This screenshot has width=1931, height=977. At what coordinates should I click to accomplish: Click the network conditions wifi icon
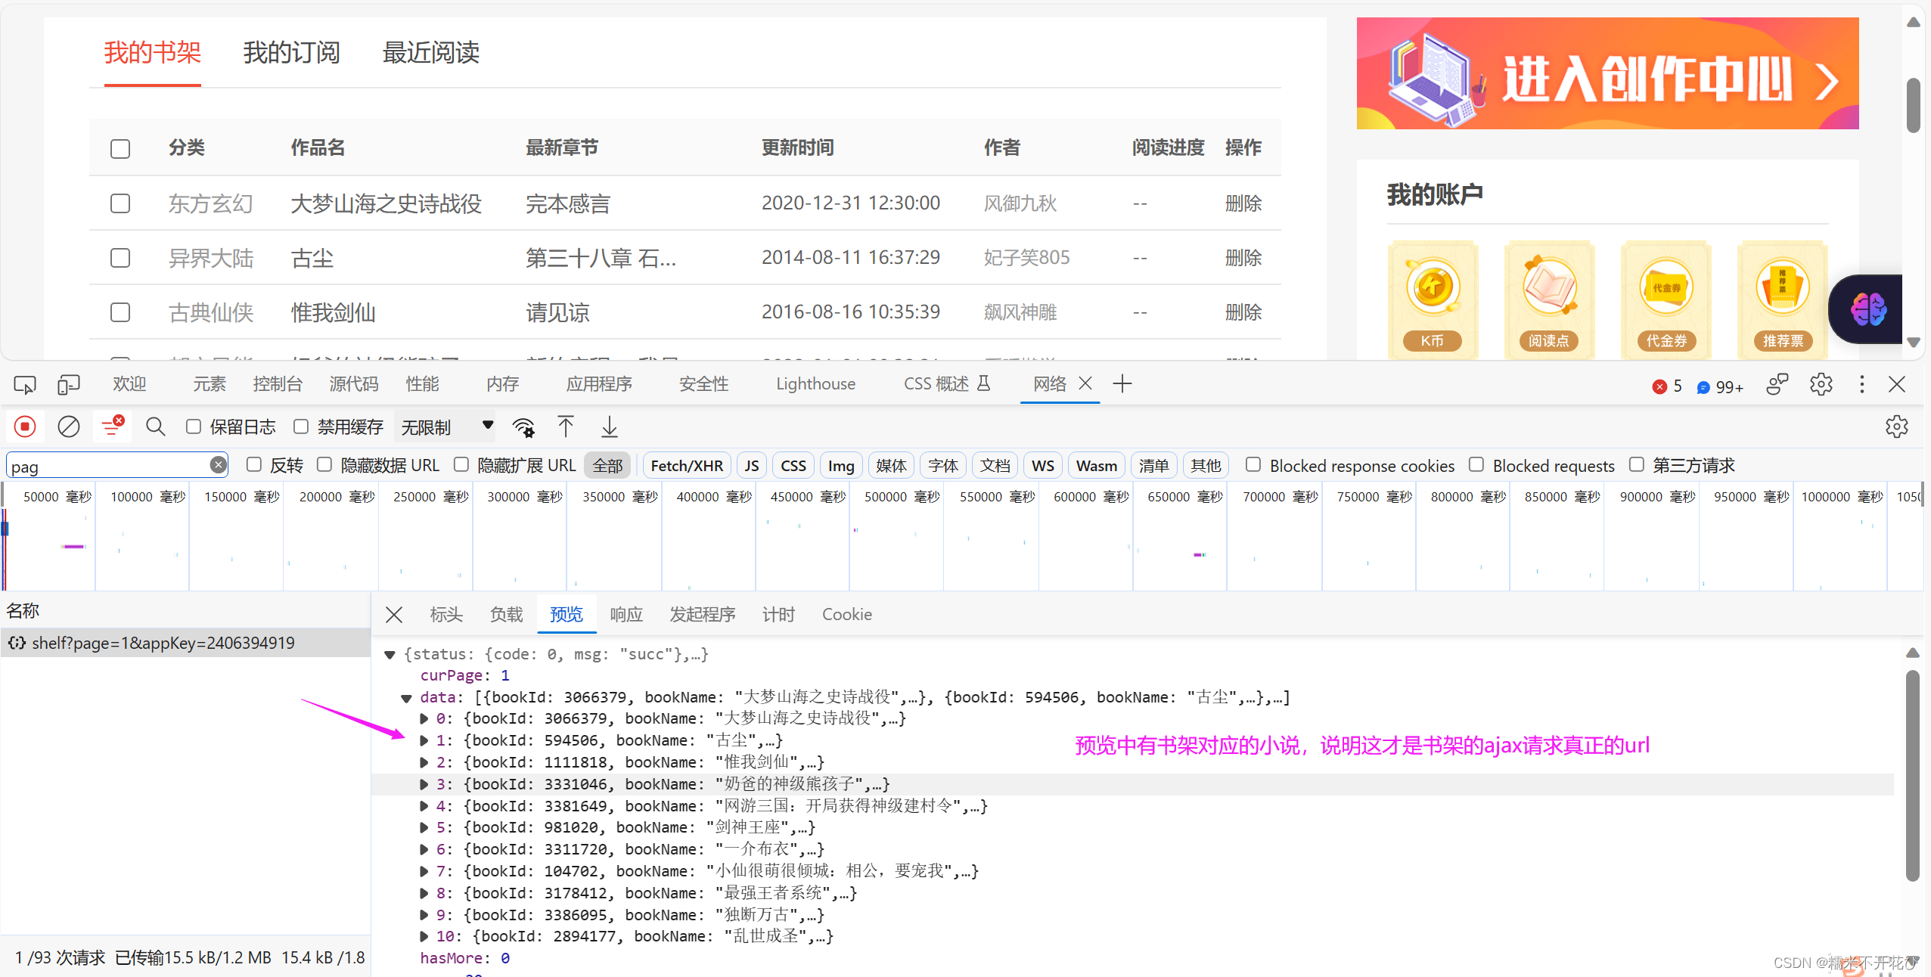[523, 427]
